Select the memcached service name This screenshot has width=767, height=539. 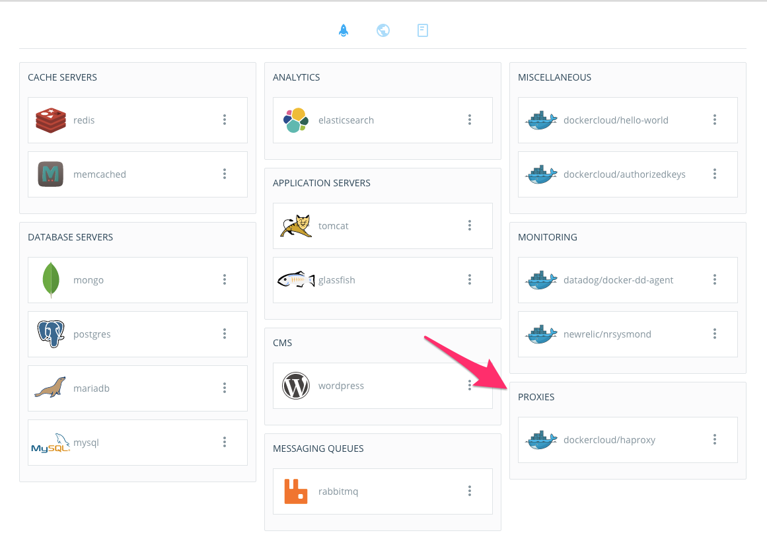click(x=100, y=174)
